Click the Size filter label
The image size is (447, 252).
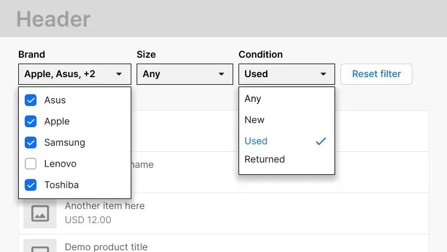click(x=146, y=54)
